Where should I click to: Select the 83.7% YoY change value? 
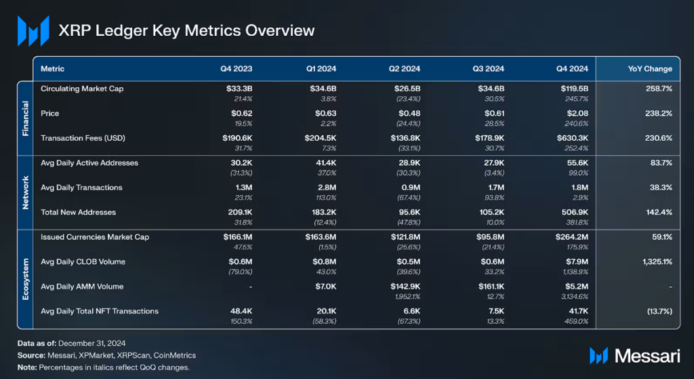pos(661,163)
